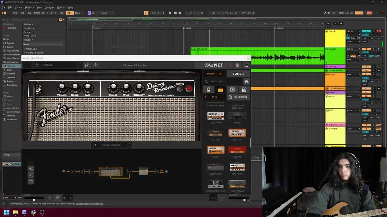Open the Major scale dropdown

click(108, 13)
